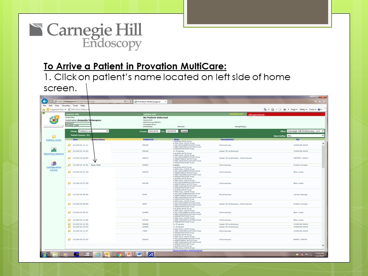Click the To date field
The image size is (368, 276).
coord(172,131)
